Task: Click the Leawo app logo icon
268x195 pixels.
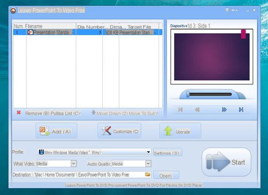Action: pyautogui.click(x=13, y=10)
